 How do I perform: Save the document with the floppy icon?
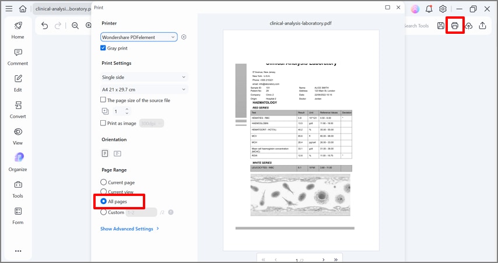(440, 26)
